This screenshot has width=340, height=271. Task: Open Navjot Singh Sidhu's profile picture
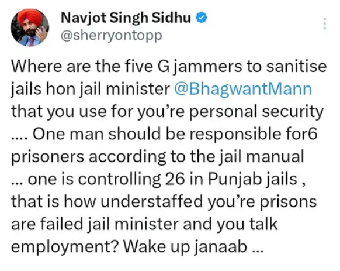[30, 28]
